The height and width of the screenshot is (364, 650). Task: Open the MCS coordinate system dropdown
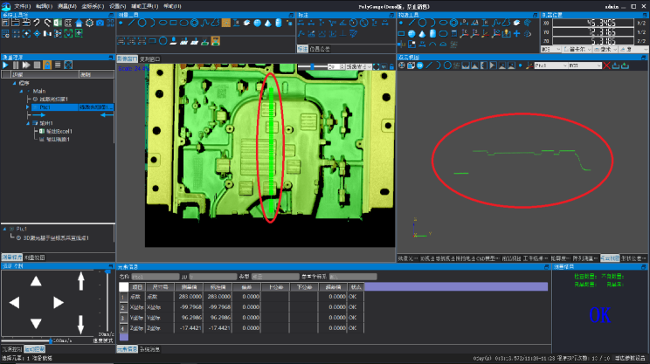[x=585, y=65]
